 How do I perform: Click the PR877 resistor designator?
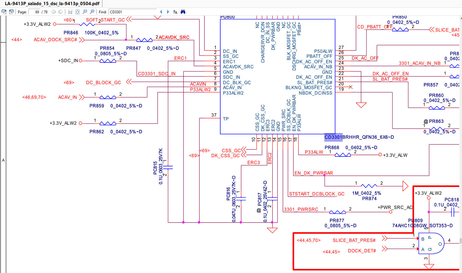click(x=337, y=221)
